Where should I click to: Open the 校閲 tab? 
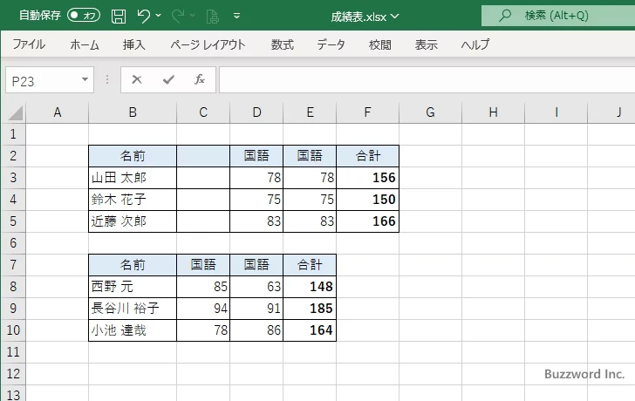pyautogui.click(x=380, y=44)
